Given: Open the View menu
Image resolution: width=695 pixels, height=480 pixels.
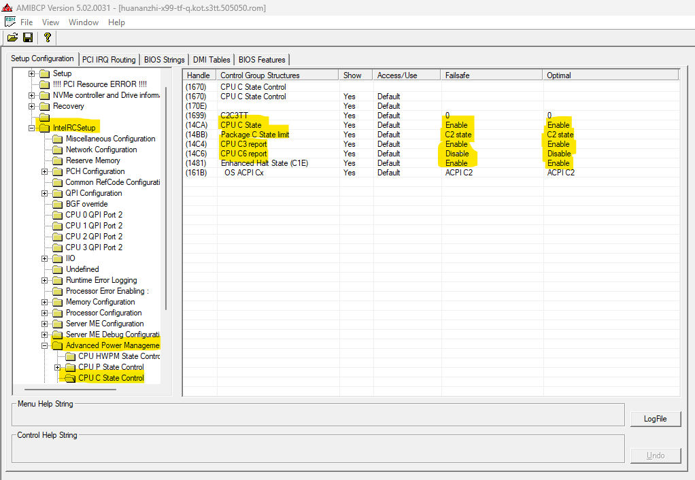Looking at the screenshot, I should pos(50,22).
